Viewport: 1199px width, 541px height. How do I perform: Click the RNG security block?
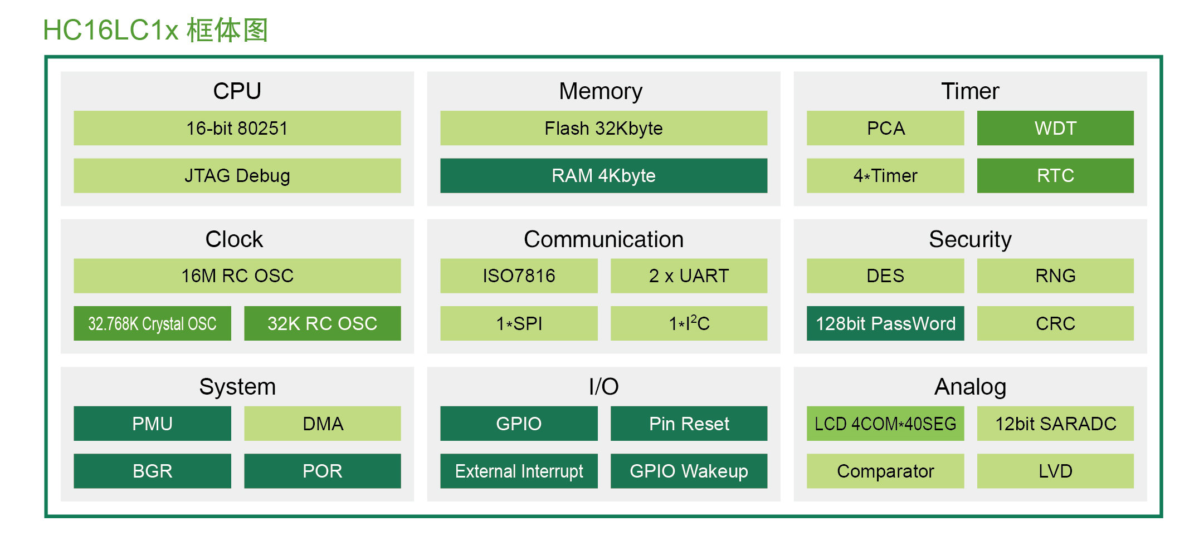[x=1055, y=276]
